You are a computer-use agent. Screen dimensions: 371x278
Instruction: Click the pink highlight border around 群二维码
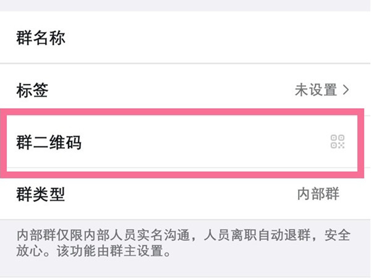(185, 112)
